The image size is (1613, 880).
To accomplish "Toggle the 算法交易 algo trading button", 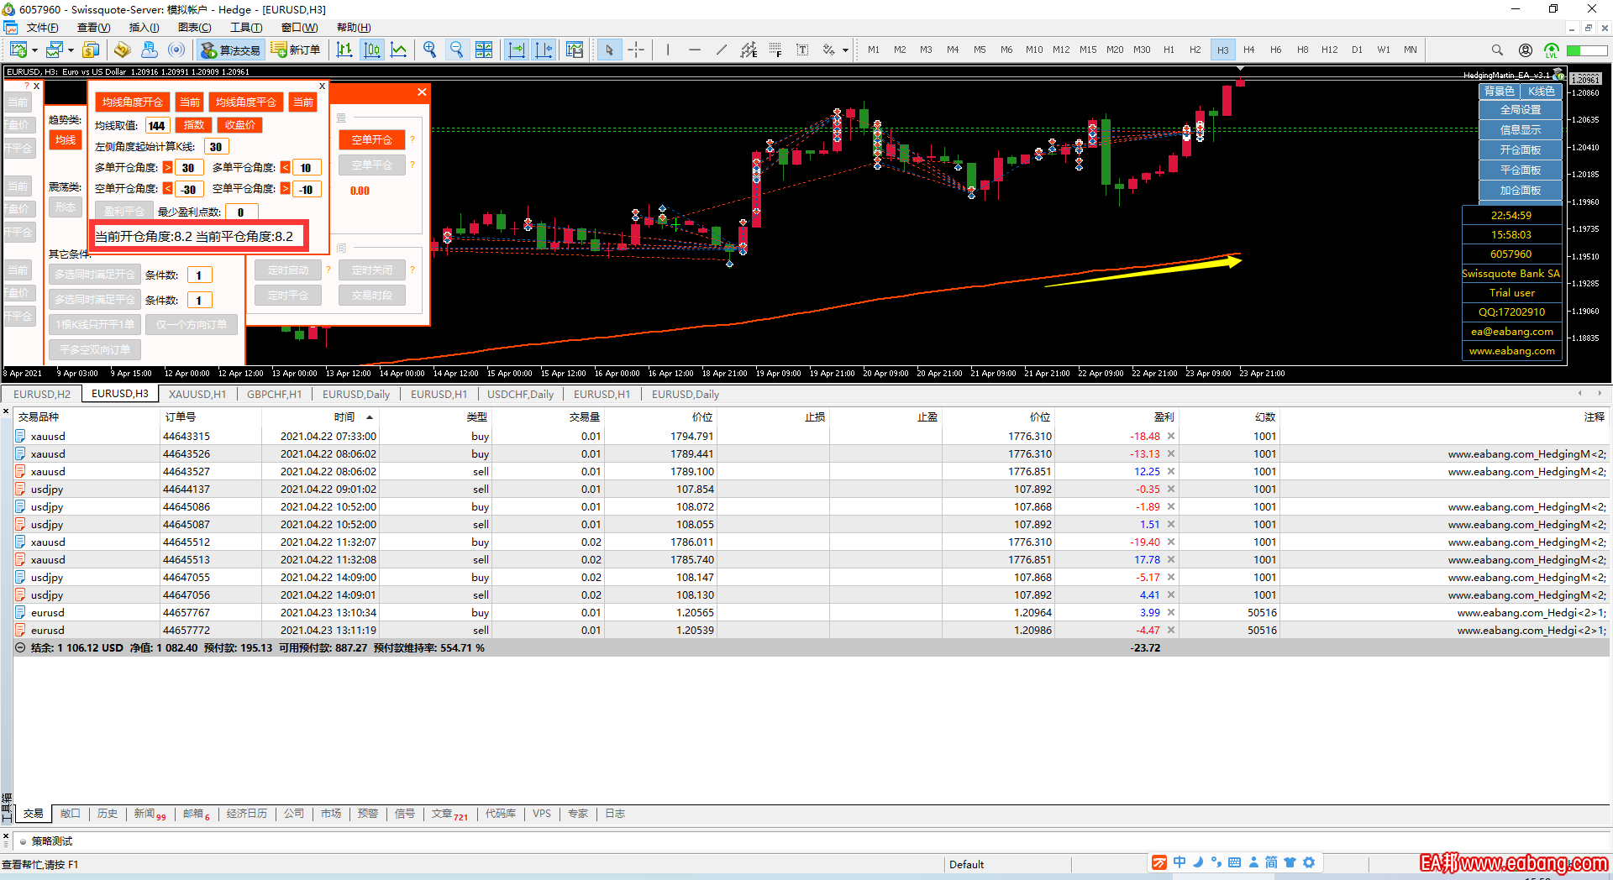I will pyautogui.click(x=230, y=50).
